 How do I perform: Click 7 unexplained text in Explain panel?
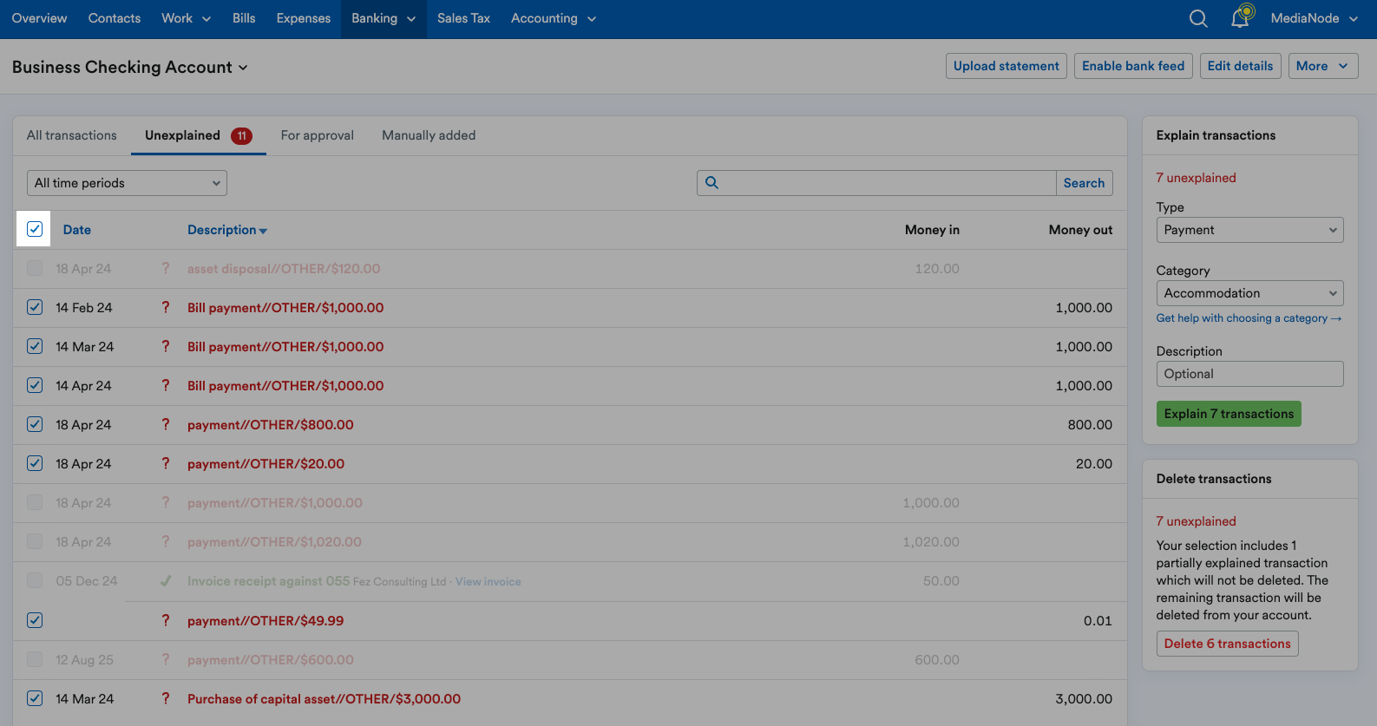1197,178
